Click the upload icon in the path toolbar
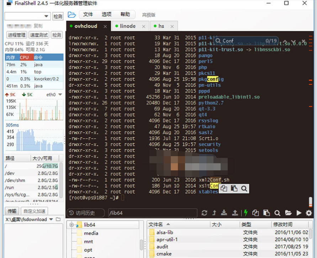Screen dimensions: 317x258 click(x=235, y=213)
